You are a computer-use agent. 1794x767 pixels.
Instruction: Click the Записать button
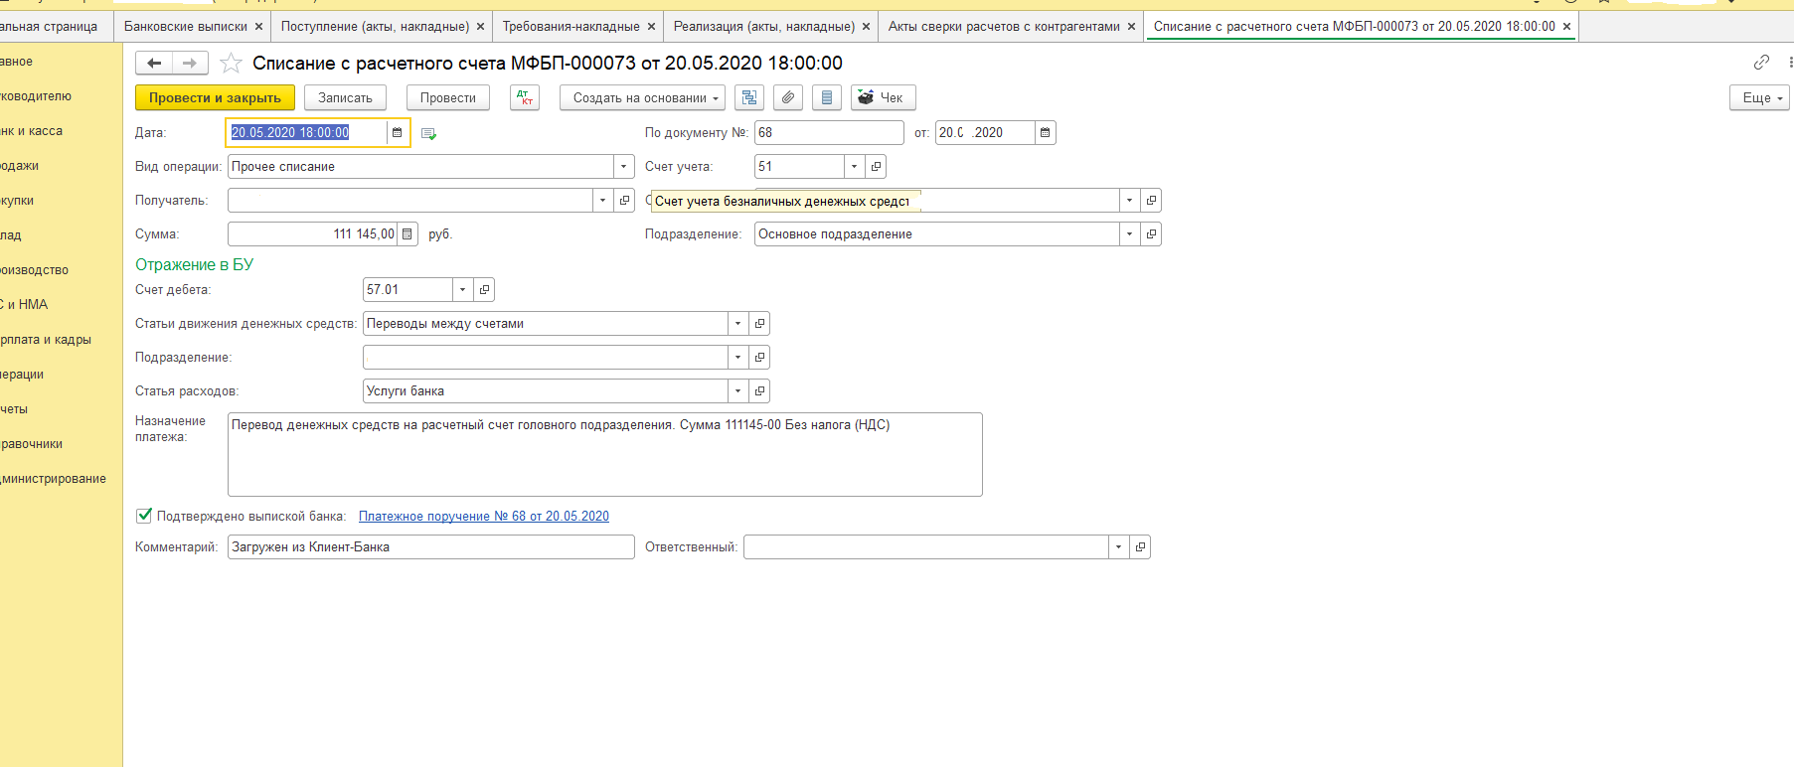click(345, 97)
